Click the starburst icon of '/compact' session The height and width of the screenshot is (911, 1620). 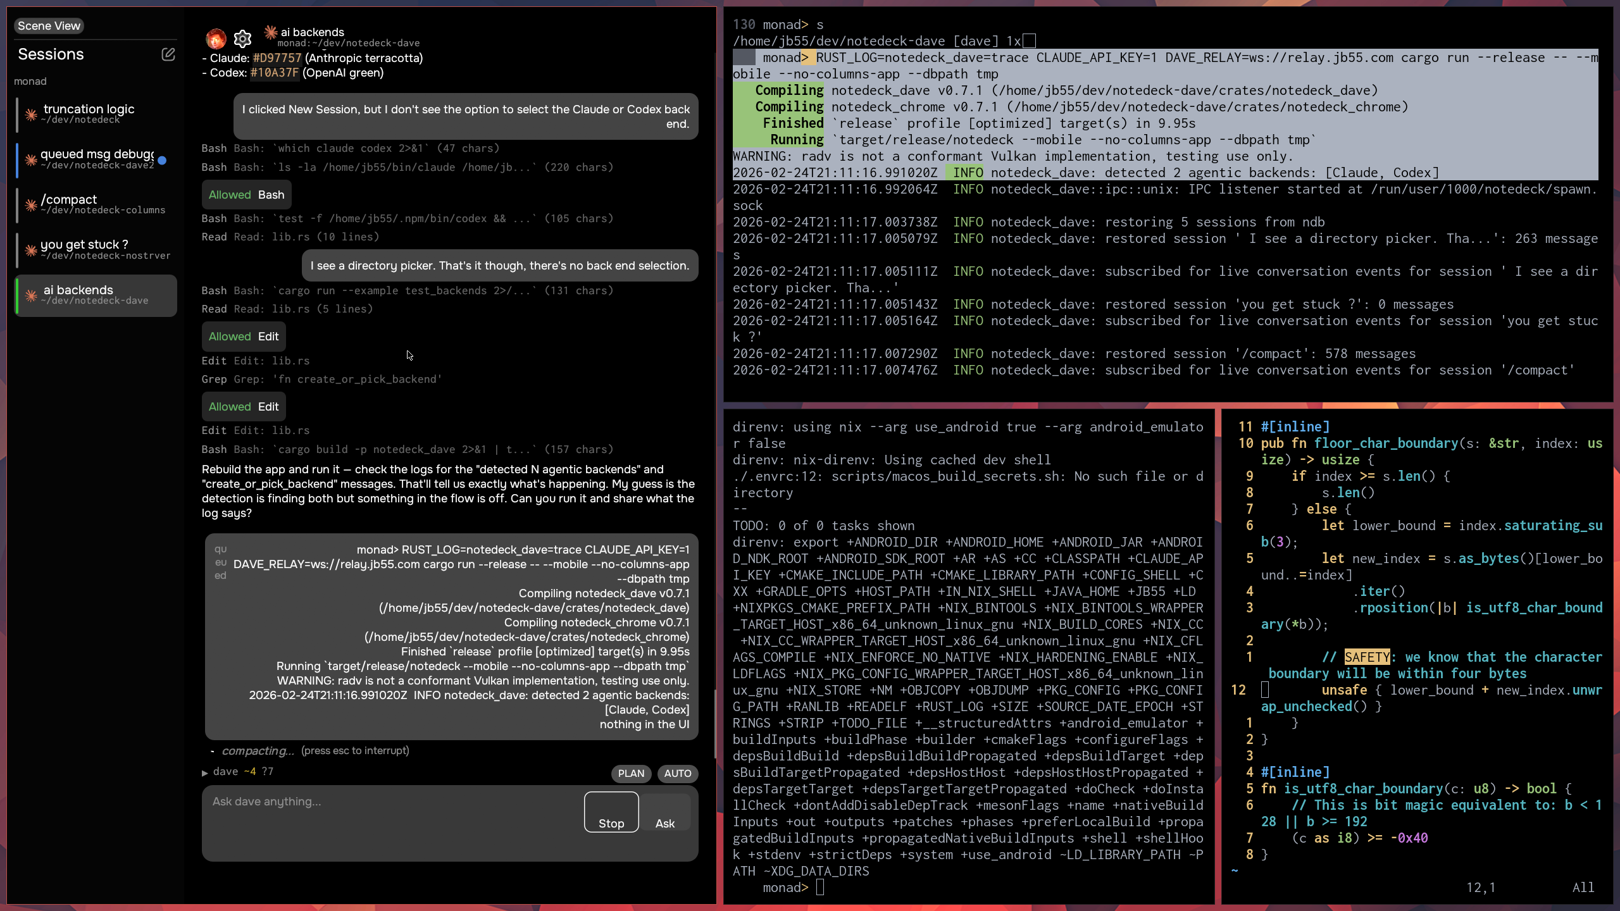pyautogui.click(x=30, y=204)
